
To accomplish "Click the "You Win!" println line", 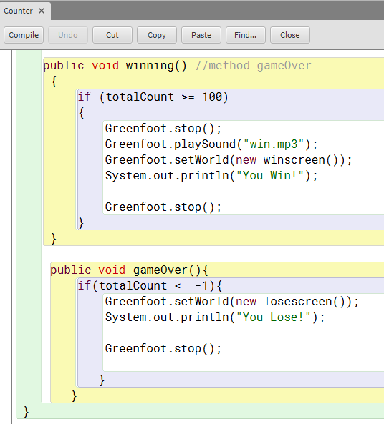I will [x=211, y=175].
